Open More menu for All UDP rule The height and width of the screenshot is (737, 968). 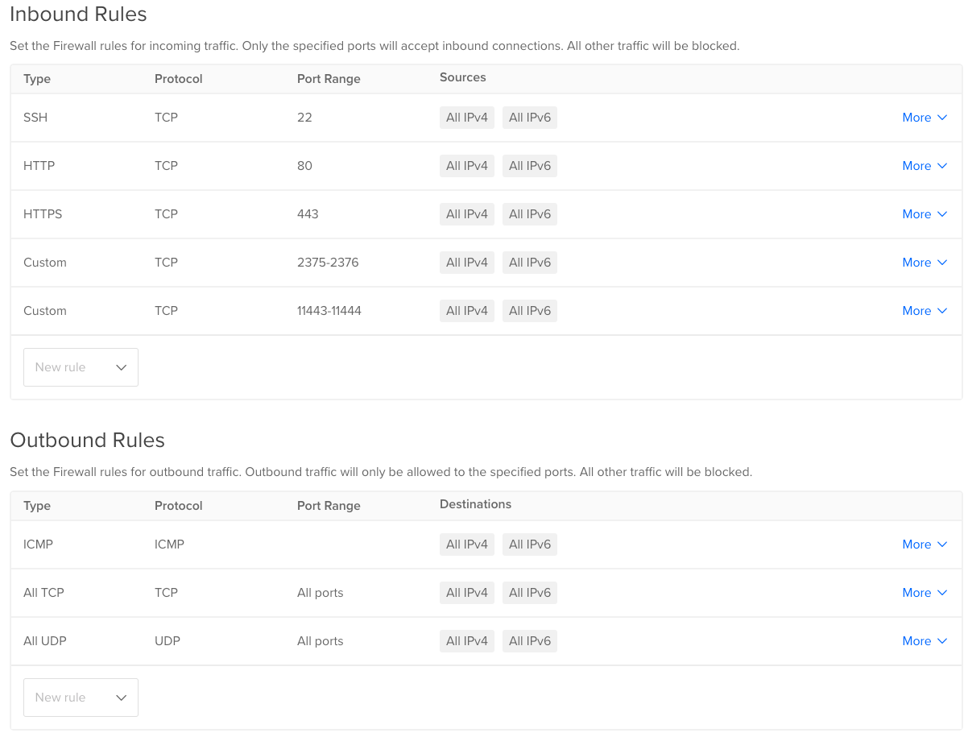(925, 641)
